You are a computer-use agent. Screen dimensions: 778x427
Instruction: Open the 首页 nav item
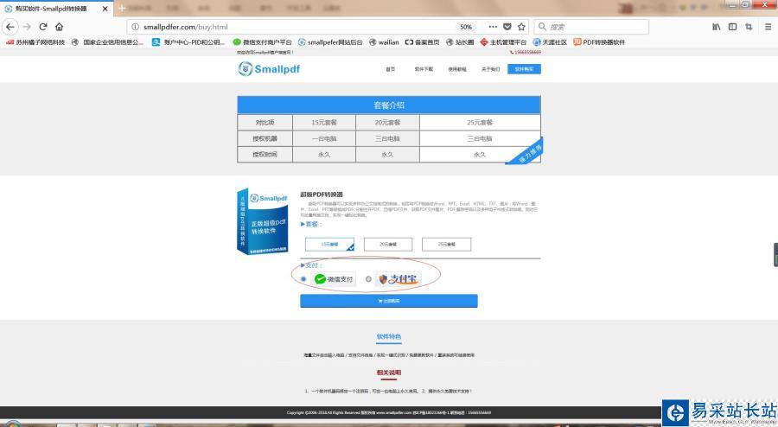pyautogui.click(x=391, y=69)
